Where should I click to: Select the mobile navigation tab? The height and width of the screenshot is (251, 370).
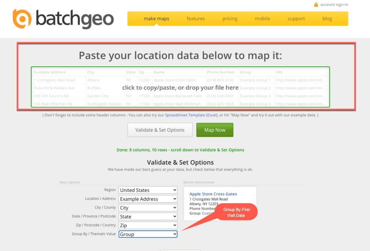tap(262, 18)
